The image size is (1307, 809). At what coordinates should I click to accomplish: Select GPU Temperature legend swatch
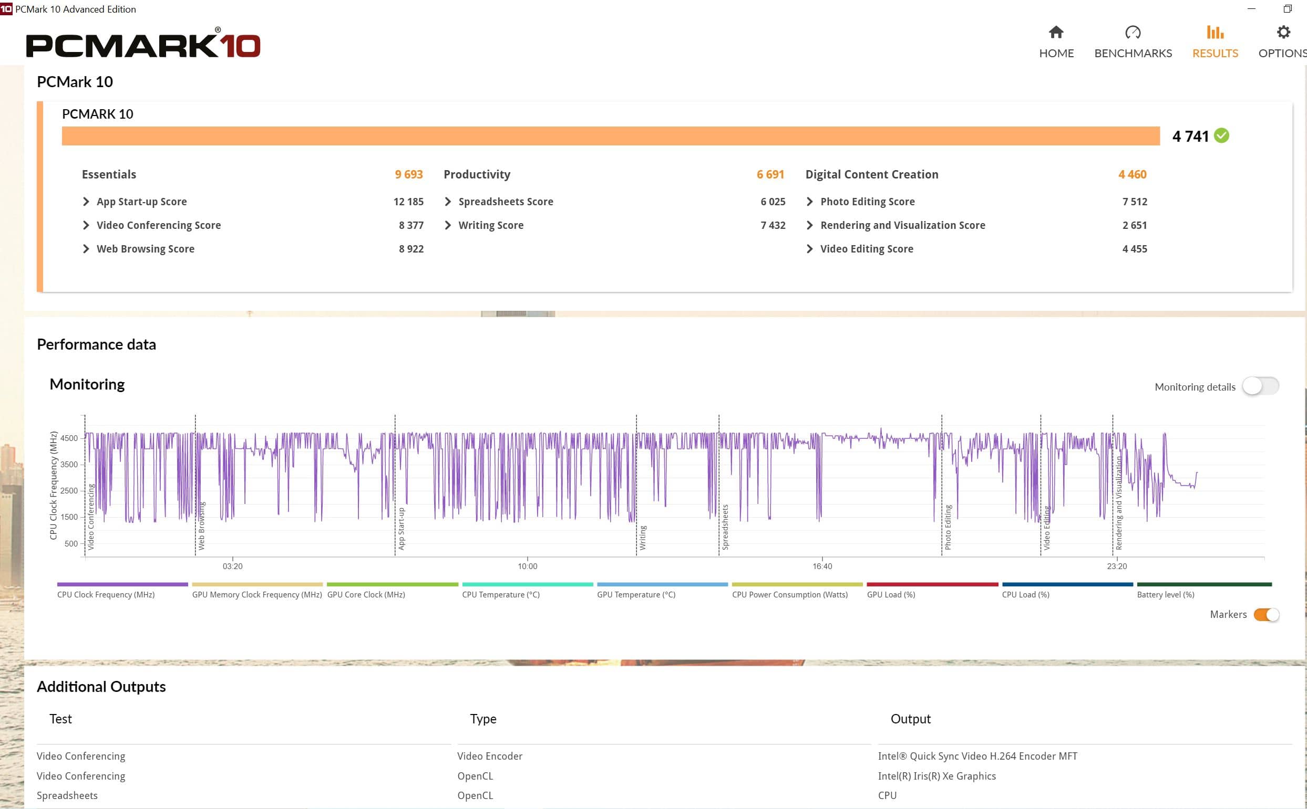[x=662, y=584]
